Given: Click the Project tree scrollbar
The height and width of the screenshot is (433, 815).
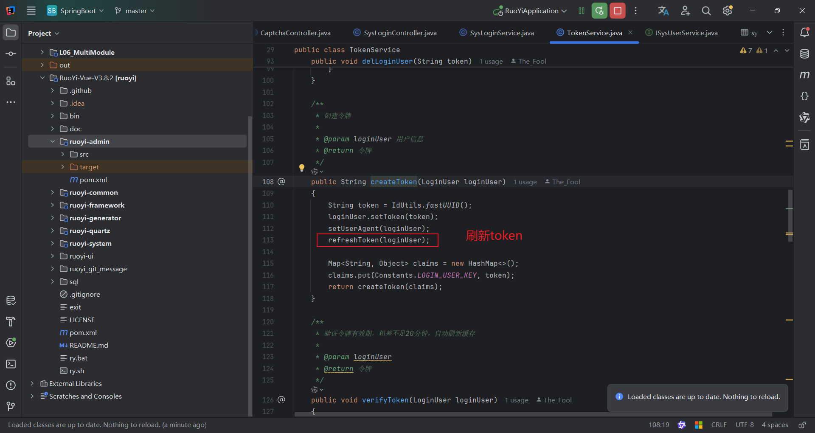Looking at the screenshot, I should (x=250, y=266).
